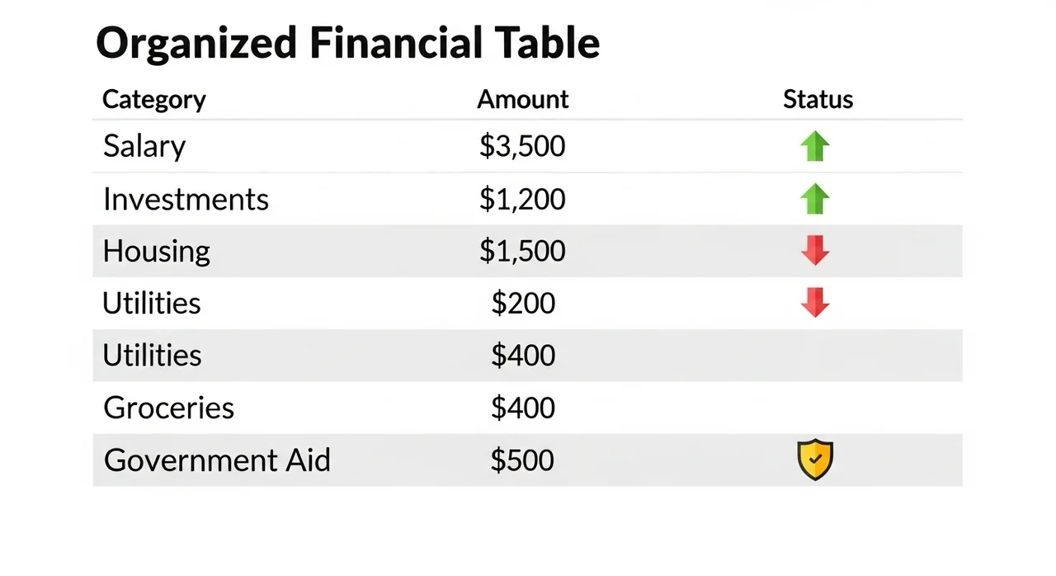
Task: Click the $1,500 Housing amount
Action: coord(522,251)
